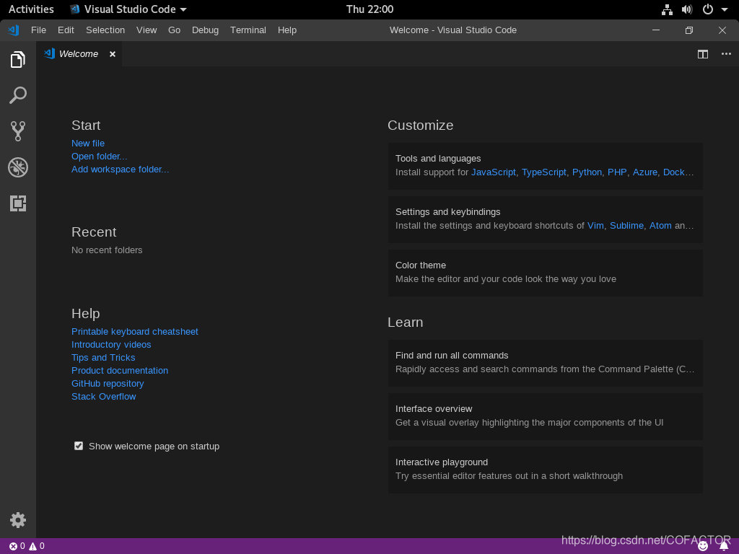Screen dimensions: 739x554
Task: Open the network system tray icon
Action: 667,9
